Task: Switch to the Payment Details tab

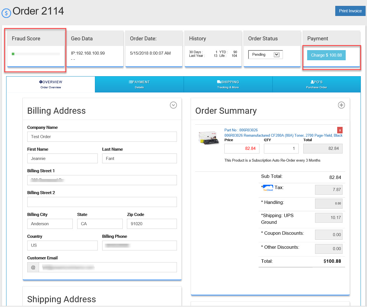Action: pos(139,84)
